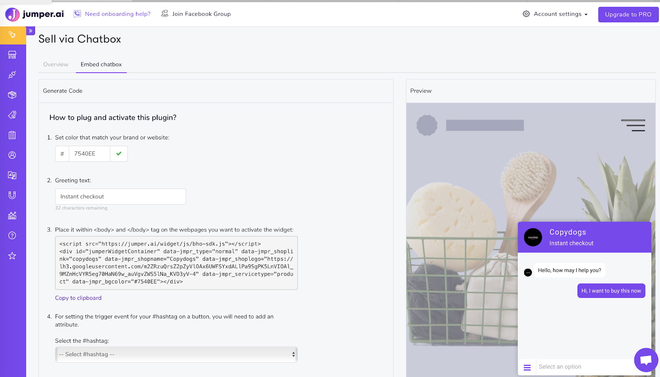Click 'Hi, I want to buy this now' bubble
Viewport: 660px width, 377px height.
pyautogui.click(x=611, y=291)
